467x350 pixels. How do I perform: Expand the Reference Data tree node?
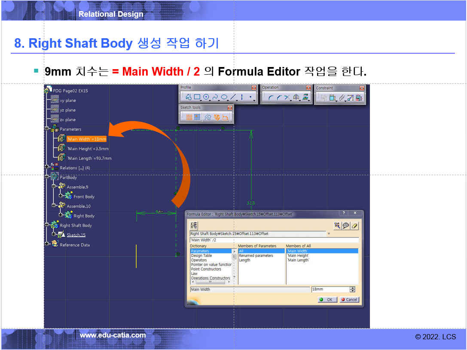pos(47,244)
